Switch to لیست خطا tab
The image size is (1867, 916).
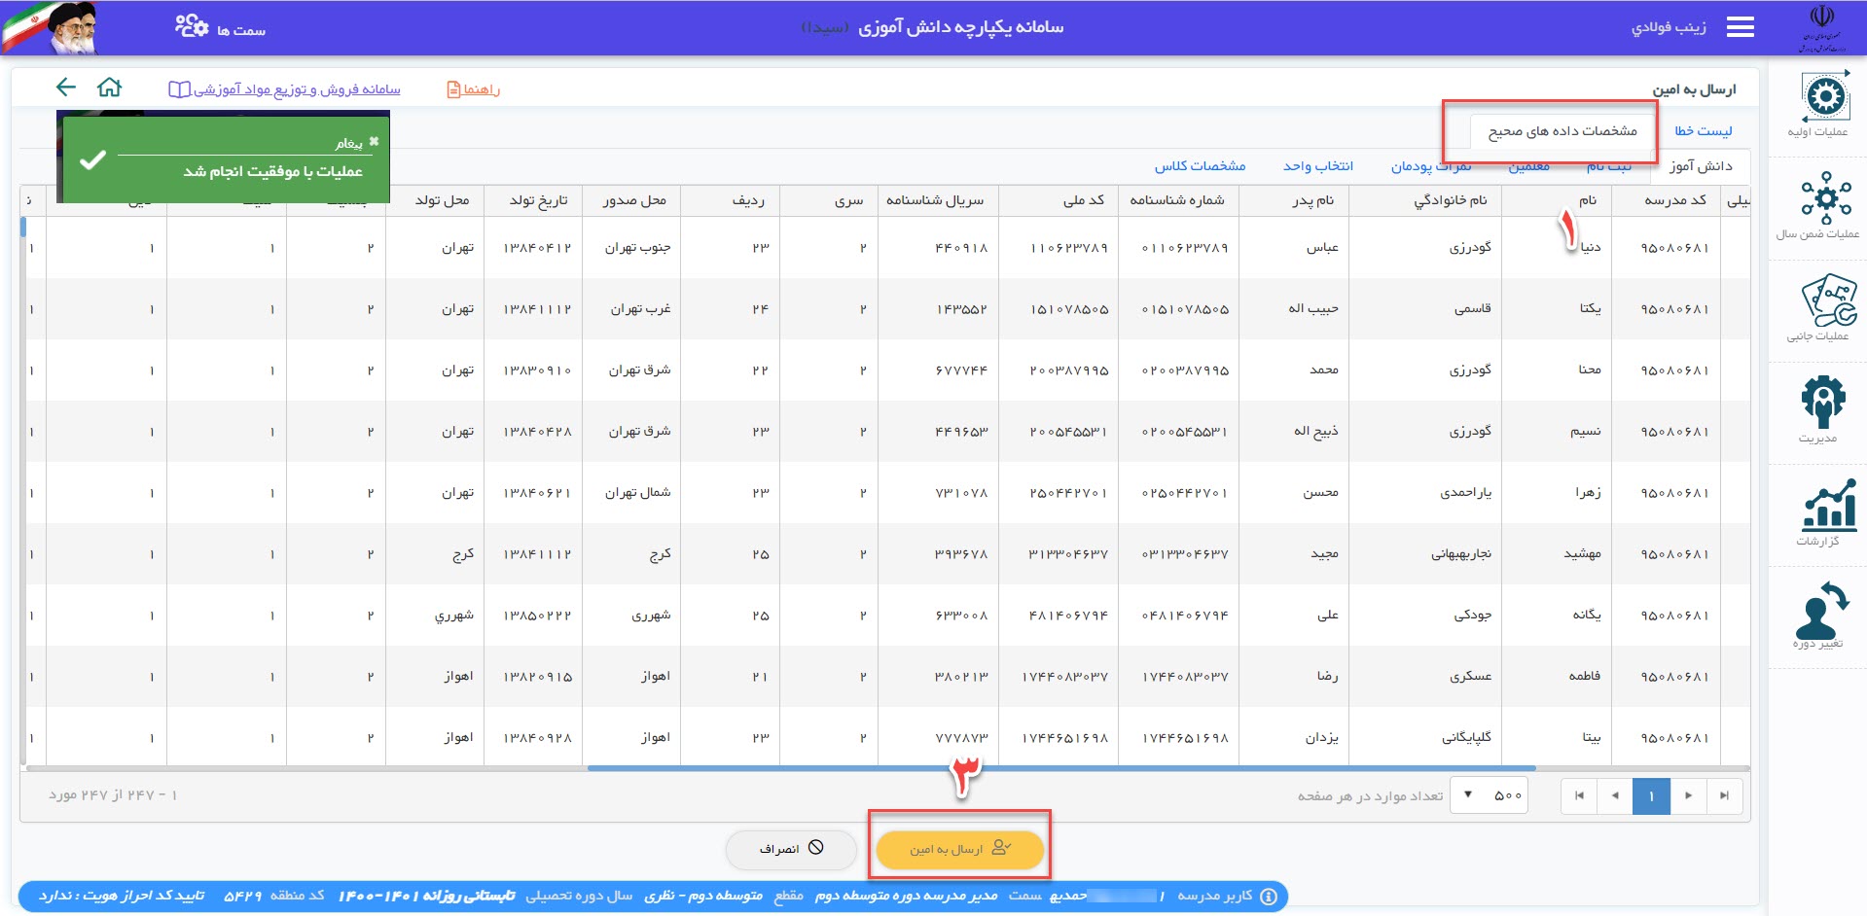point(1703,130)
